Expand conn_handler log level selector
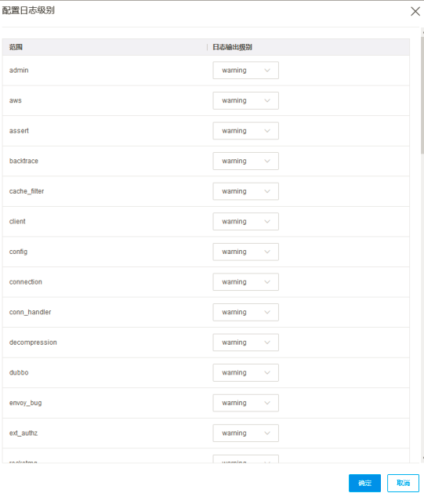Image resolution: width=424 pixels, height=493 pixels. click(x=245, y=312)
